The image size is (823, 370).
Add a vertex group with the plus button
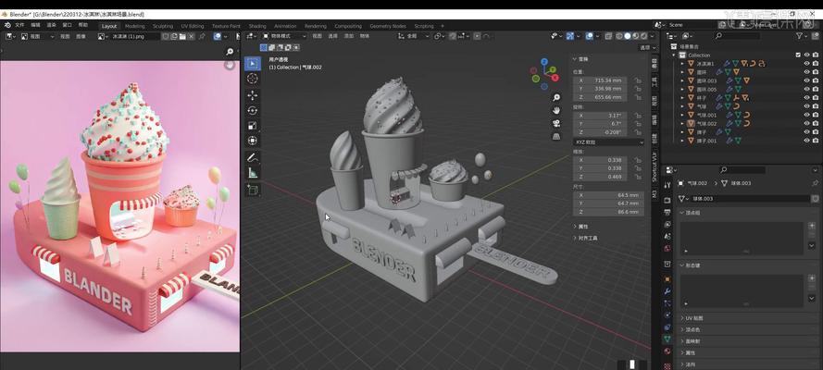(x=812, y=226)
